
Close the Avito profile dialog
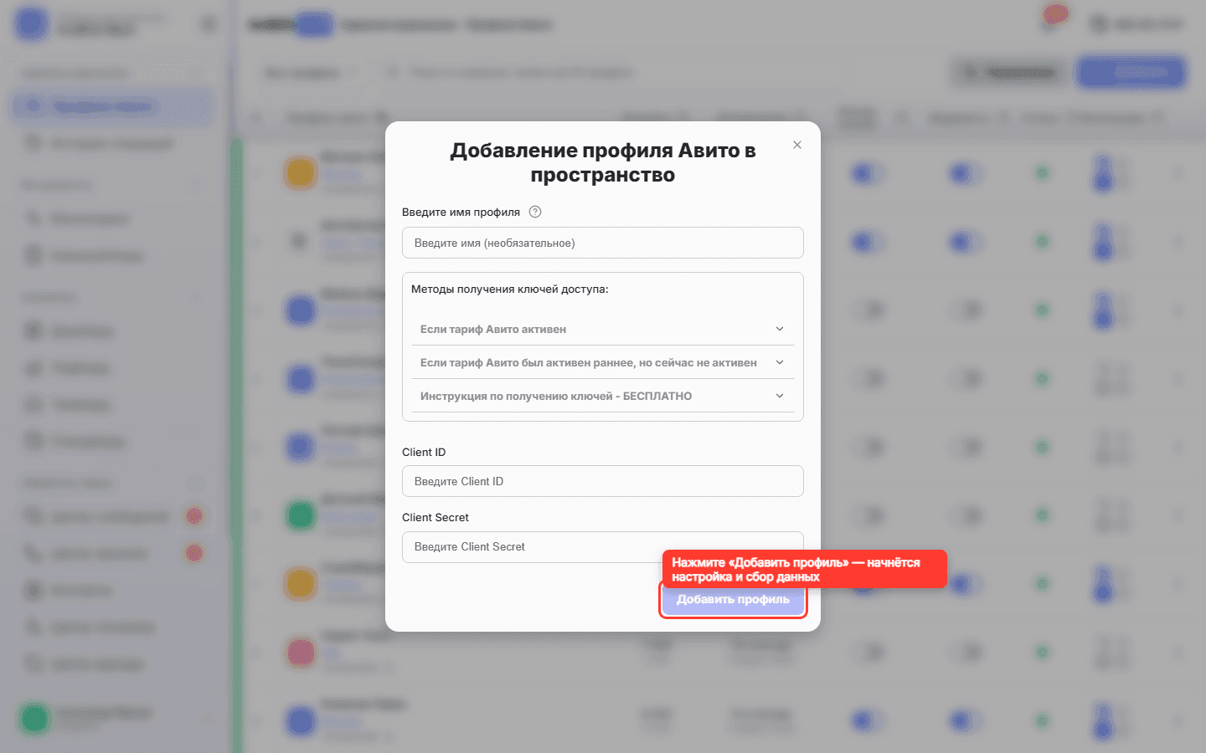point(797,145)
